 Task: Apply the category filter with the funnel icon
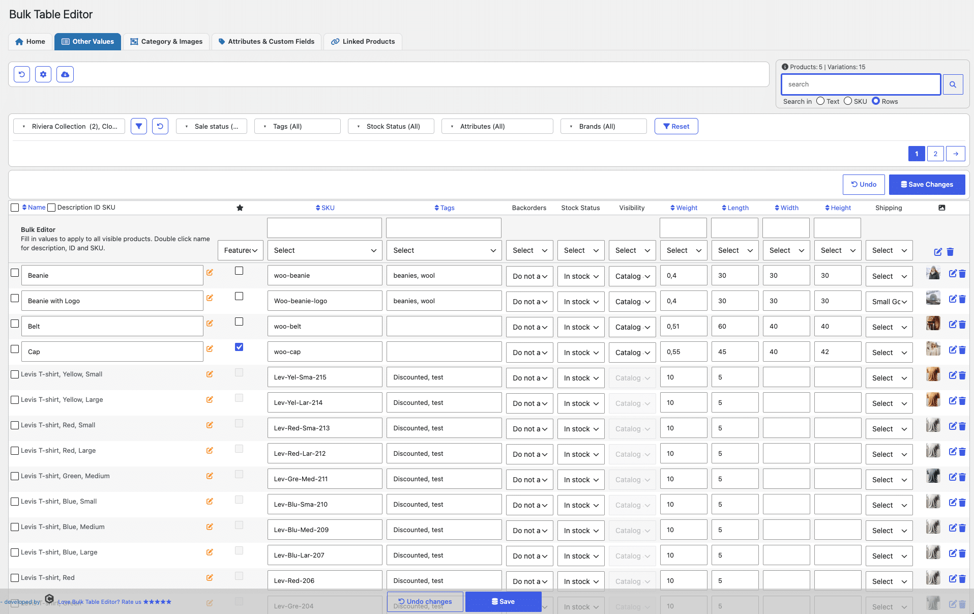tap(139, 126)
